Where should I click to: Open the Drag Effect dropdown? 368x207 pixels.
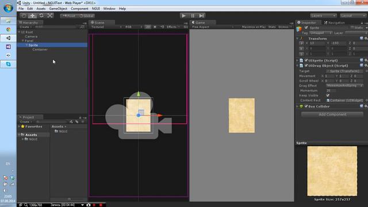[x=344, y=86]
